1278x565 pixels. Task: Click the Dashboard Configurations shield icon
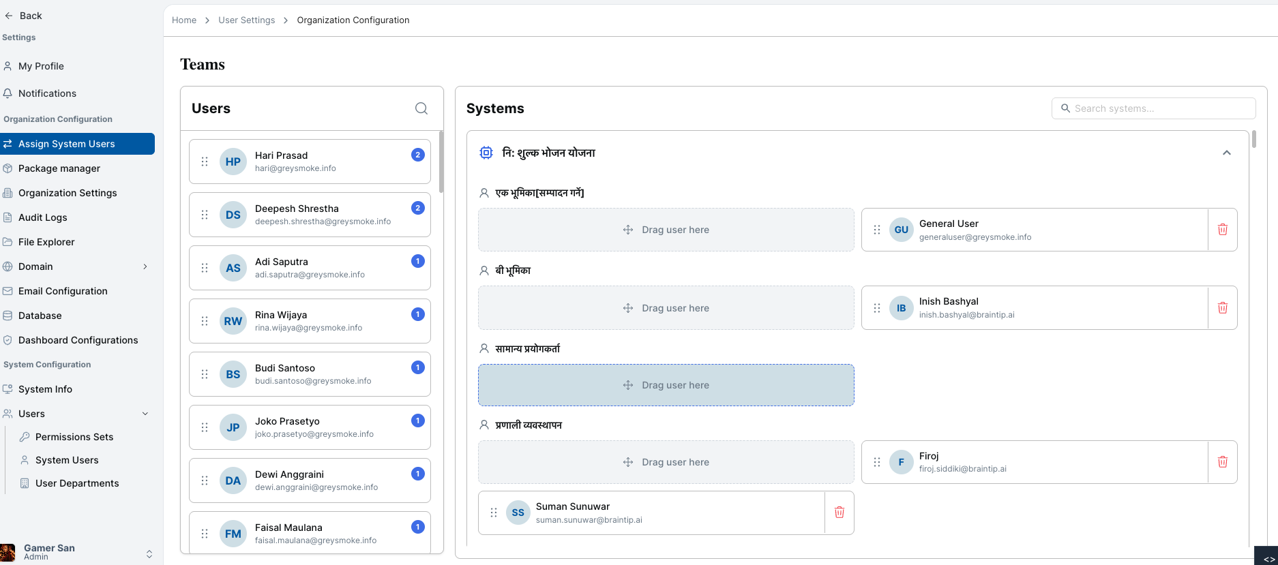(x=8, y=340)
